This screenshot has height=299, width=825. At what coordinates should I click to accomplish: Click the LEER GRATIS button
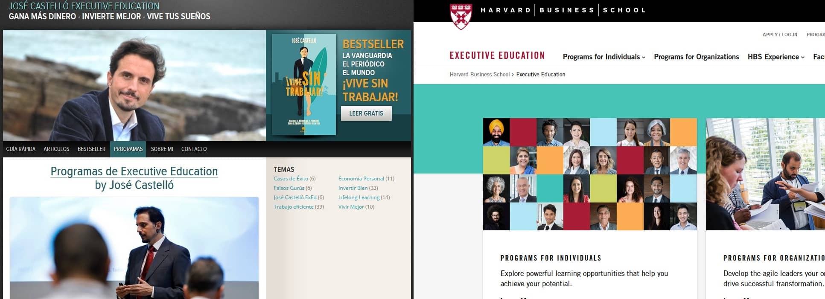366,113
